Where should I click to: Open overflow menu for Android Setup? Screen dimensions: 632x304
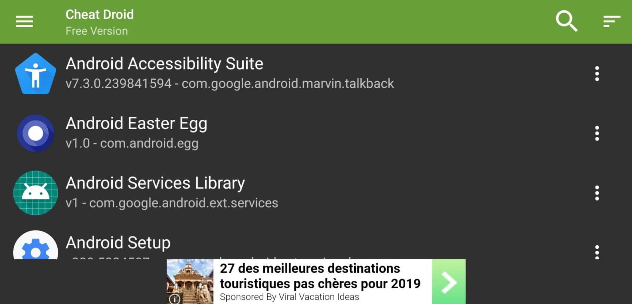[597, 252]
